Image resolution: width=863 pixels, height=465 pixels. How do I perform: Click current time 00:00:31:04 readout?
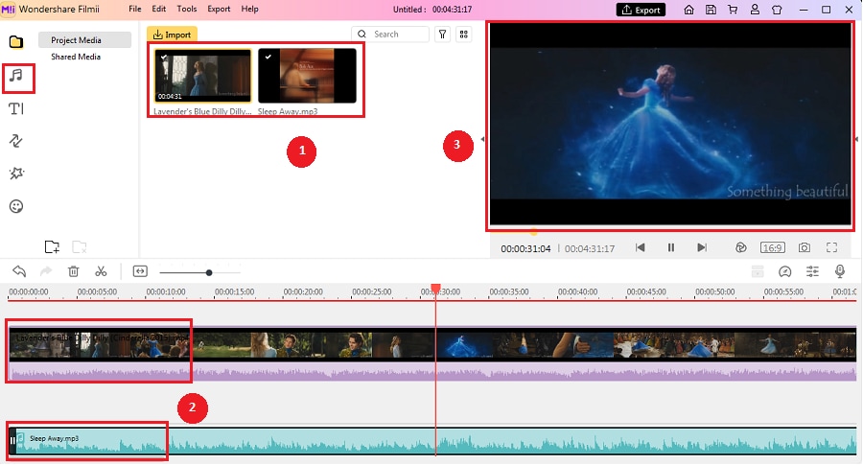[x=525, y=248]
